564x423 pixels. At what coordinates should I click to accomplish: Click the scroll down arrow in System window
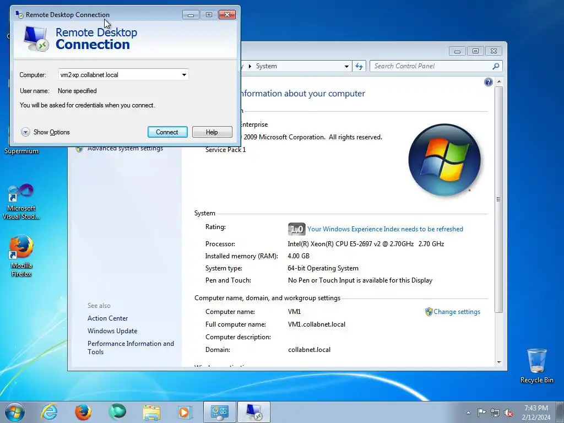click(499, 362)
